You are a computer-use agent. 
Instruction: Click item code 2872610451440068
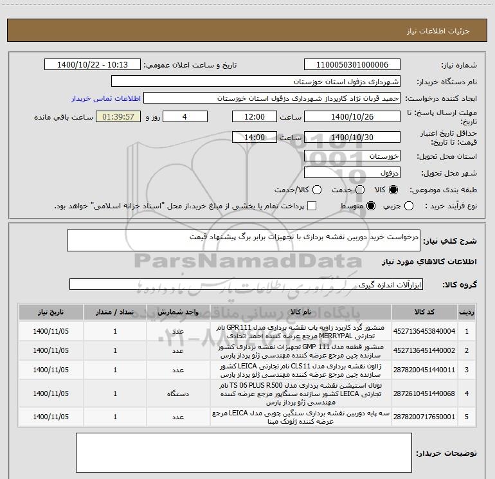(424, 393)
